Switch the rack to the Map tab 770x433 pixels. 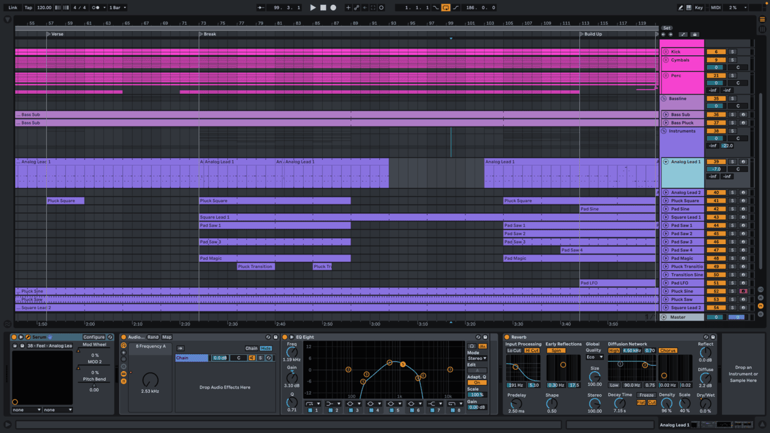point(167,337)
